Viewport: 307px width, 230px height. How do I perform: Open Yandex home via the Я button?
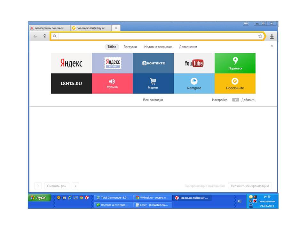pos(44,36)
